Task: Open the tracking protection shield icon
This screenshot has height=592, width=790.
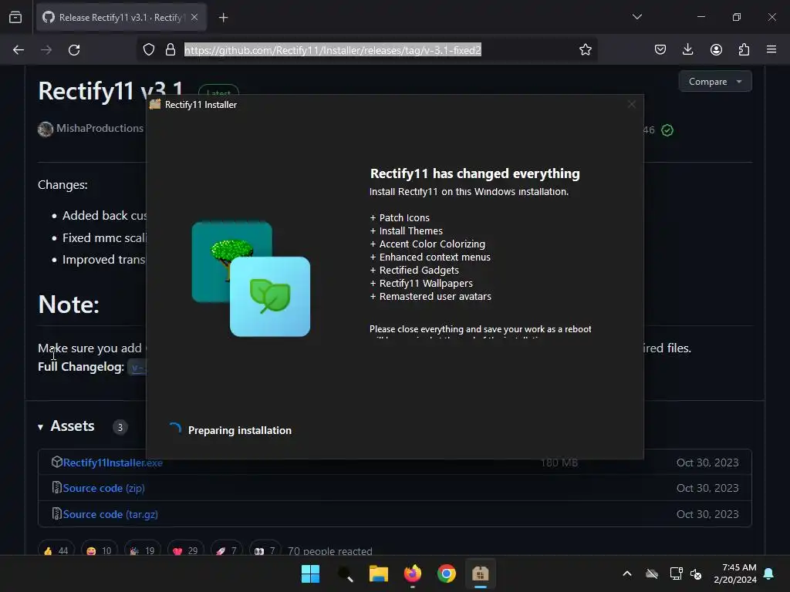Action: [x=149, y=50]
